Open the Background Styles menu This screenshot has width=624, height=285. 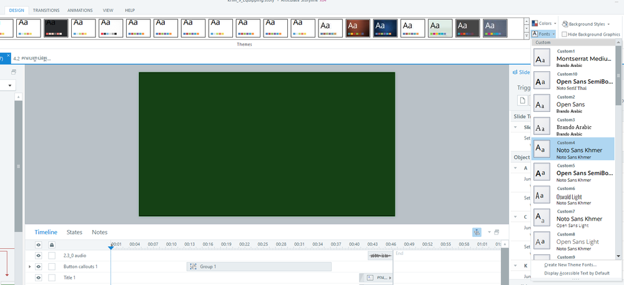pos(585,24)
